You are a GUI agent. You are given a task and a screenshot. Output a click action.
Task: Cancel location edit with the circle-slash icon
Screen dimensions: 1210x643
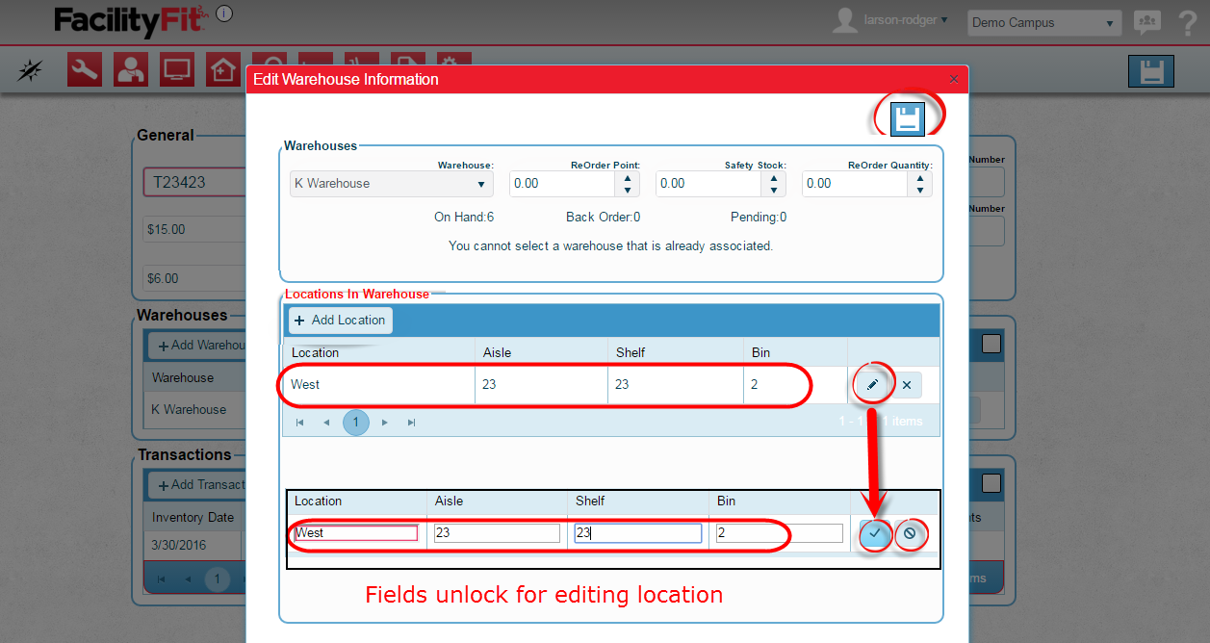point(910,533)
